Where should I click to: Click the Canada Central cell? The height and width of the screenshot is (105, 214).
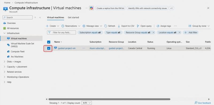(x=135, y=48)
